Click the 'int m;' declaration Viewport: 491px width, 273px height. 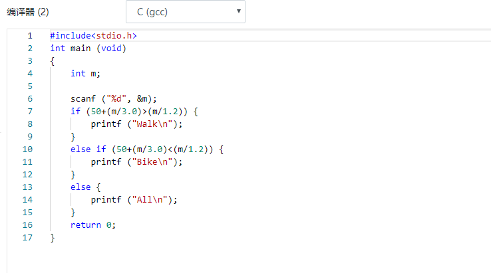pyautogui.click(x=85, y=74)
